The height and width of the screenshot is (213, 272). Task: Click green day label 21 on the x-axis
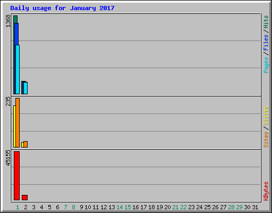[x=175, y=207]
